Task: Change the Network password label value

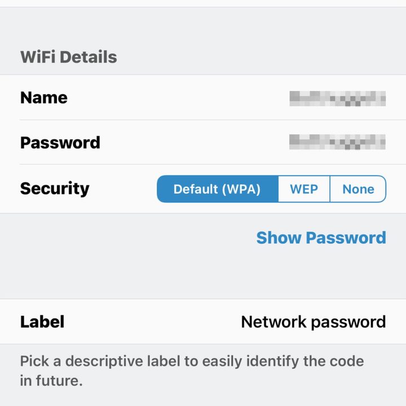Action: point(313,322)
